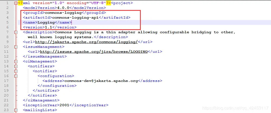This screenshot has height=113, width=271.
Task: Click the closing </ciManagement> tag
Action: point(41,100)
